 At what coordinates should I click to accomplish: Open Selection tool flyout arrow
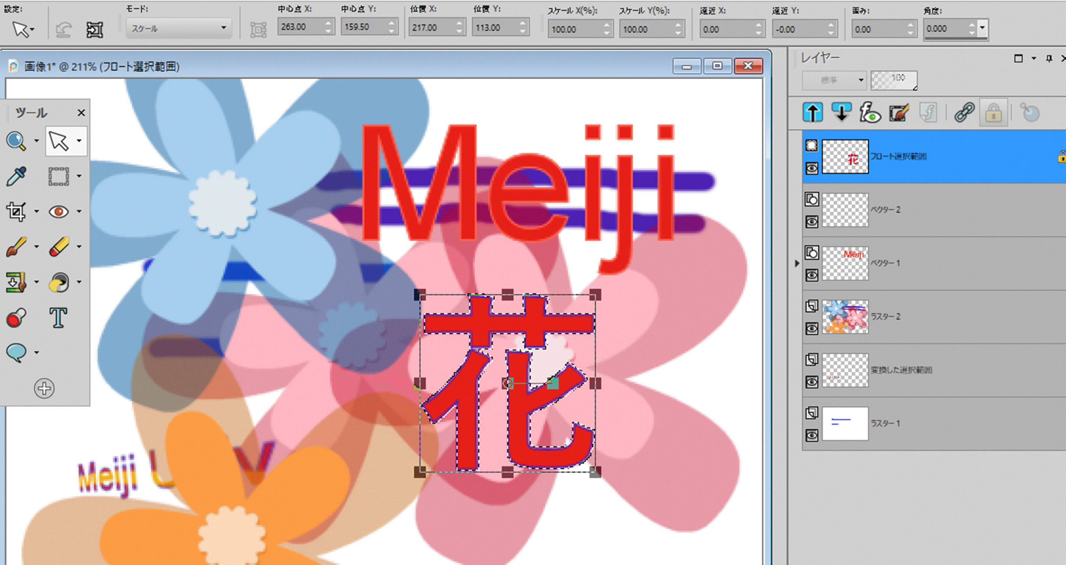click(x=79, y=176)
